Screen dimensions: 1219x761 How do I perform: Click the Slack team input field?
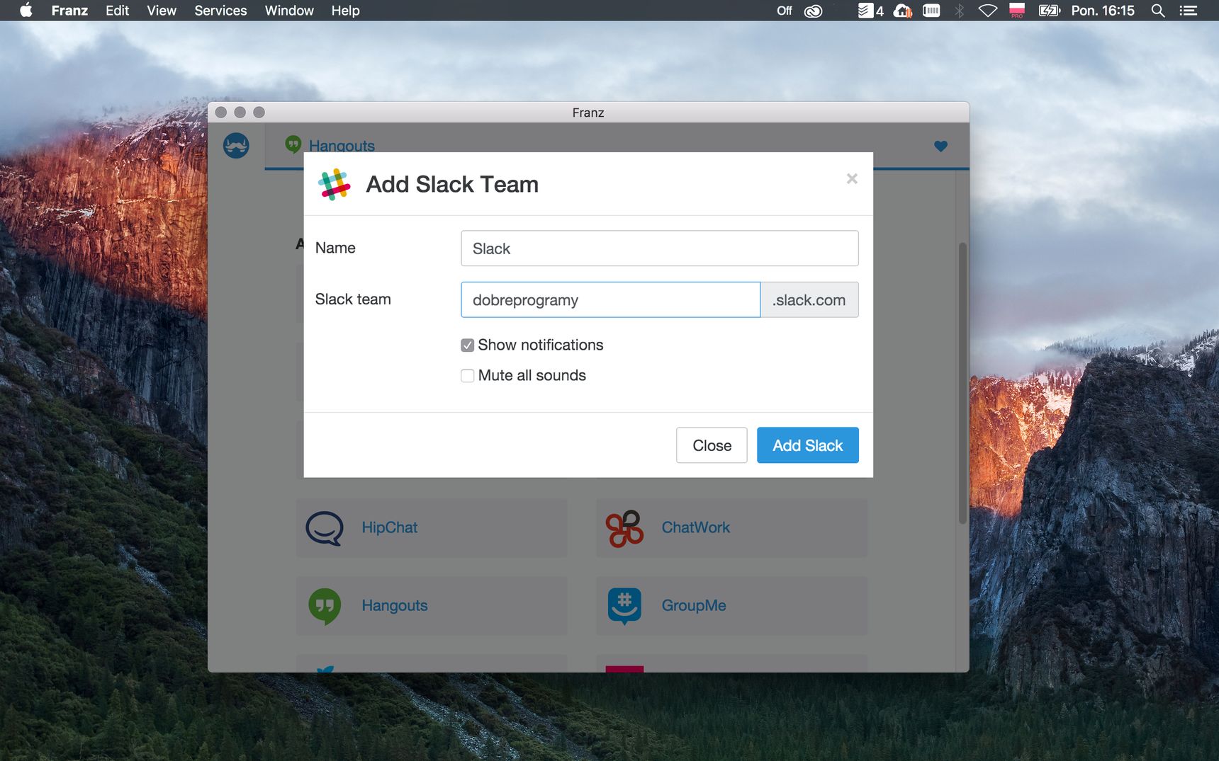[x=611, y=299]
